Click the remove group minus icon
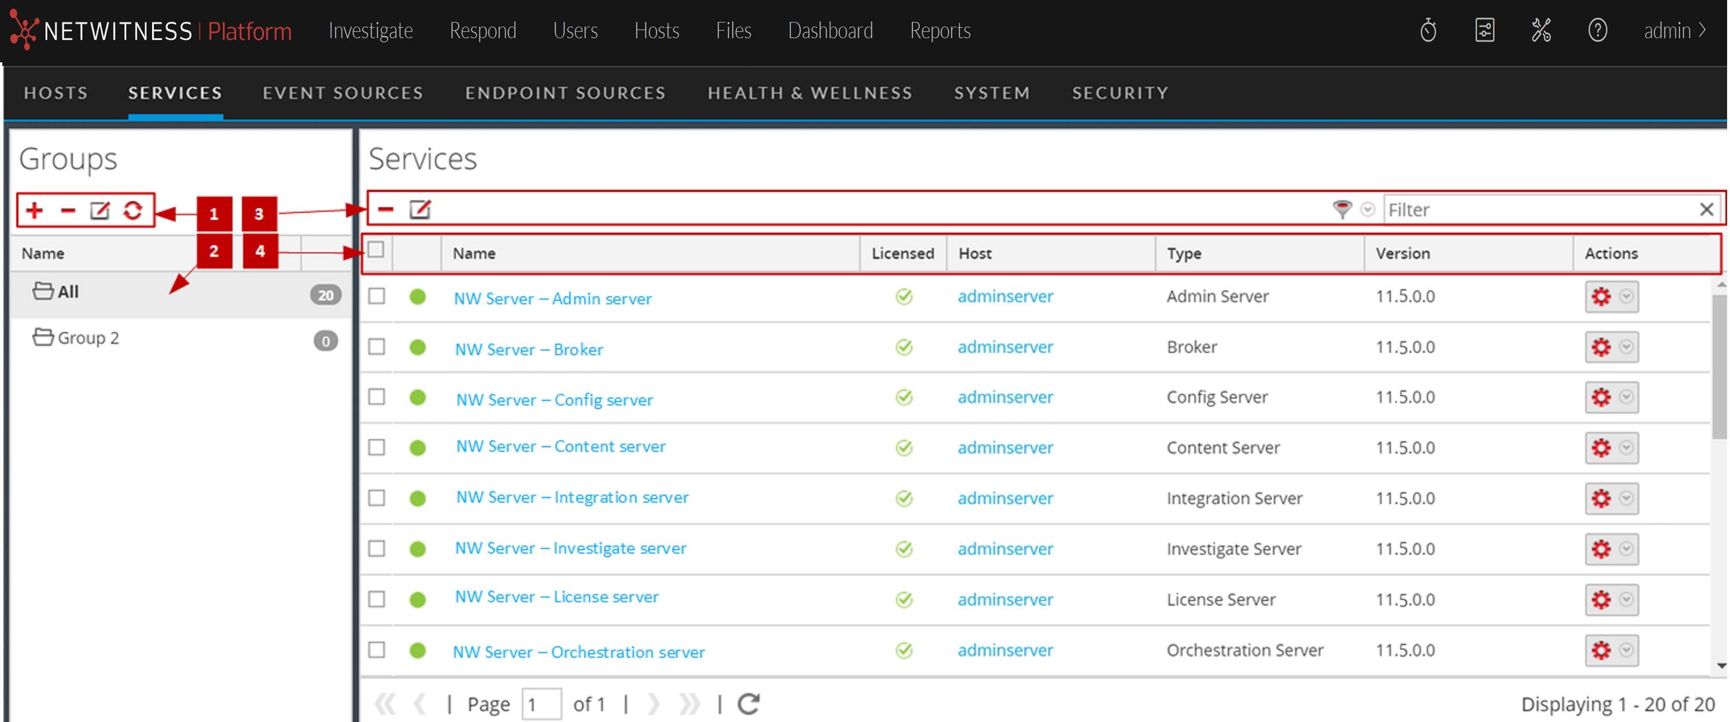Viewport: 1730px width, 722px height. pyautogui.click(x=68, y=211)
